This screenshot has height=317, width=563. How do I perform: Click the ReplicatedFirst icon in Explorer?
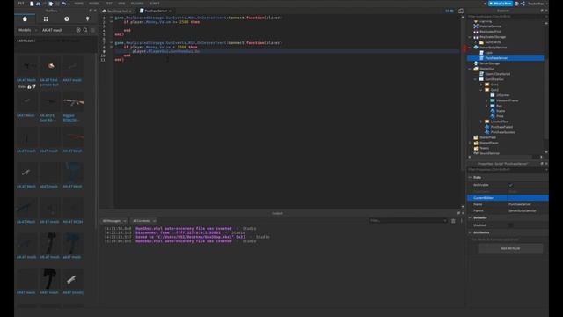(x=476, y=32)
